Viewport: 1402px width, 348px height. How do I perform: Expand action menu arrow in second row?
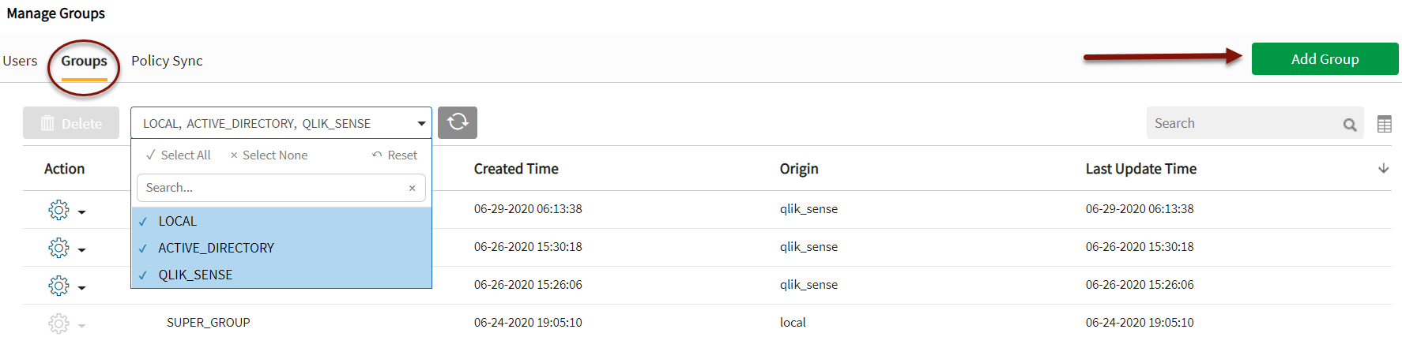[81, 250]
